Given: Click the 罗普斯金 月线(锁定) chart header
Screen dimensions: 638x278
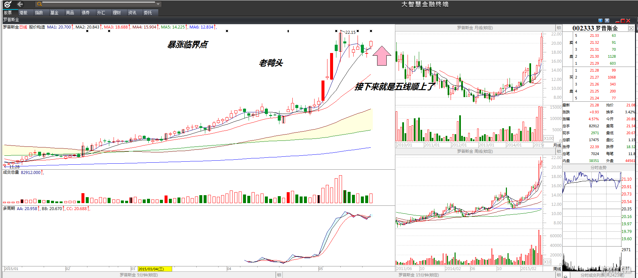Looking at the screenshot, I should coord(475,28).
